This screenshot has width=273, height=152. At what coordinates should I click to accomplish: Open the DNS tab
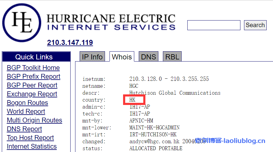coord(148,57)
